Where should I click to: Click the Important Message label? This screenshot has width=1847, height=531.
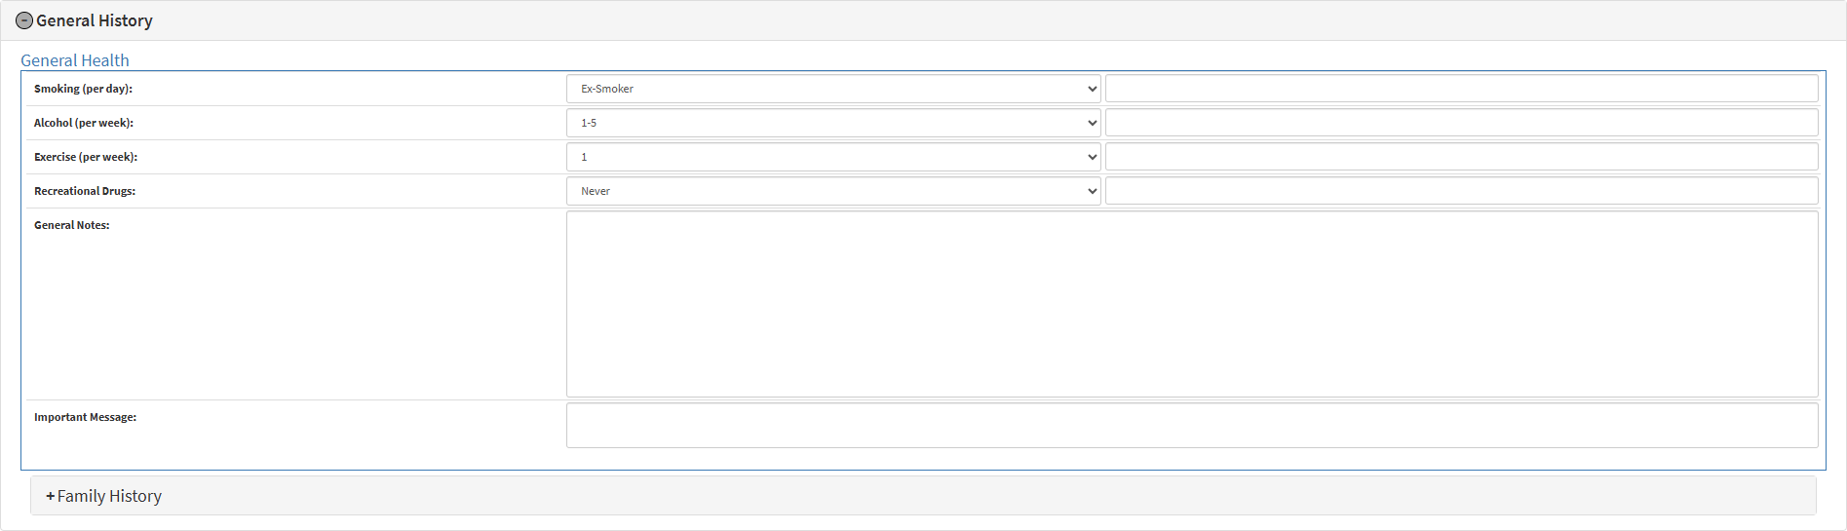point(85,417)
